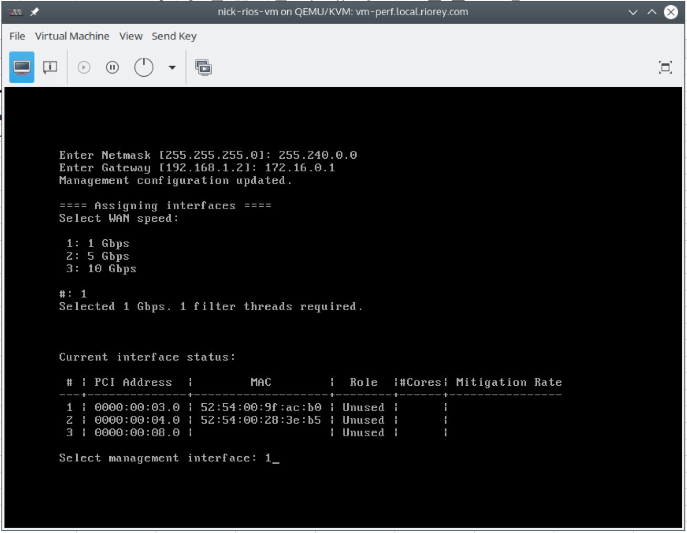Click PCI address 0000:00:04.0
Image resolution: width=687 pixels, height=533 pixels.
137,420
